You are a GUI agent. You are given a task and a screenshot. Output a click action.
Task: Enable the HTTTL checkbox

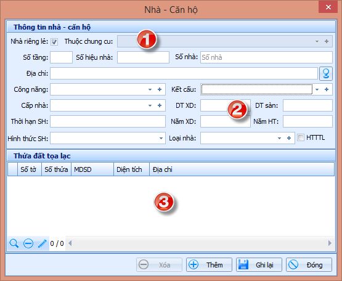click(301, 137)
